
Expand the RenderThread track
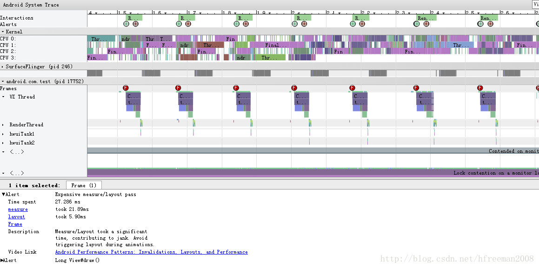[3, 125]
